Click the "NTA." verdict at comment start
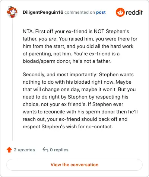This screenshot has width=149, height=177. (x=28, y=32)
